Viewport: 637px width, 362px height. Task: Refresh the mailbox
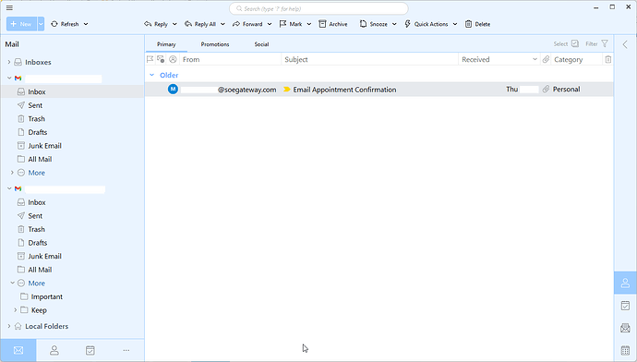(65, 24)
